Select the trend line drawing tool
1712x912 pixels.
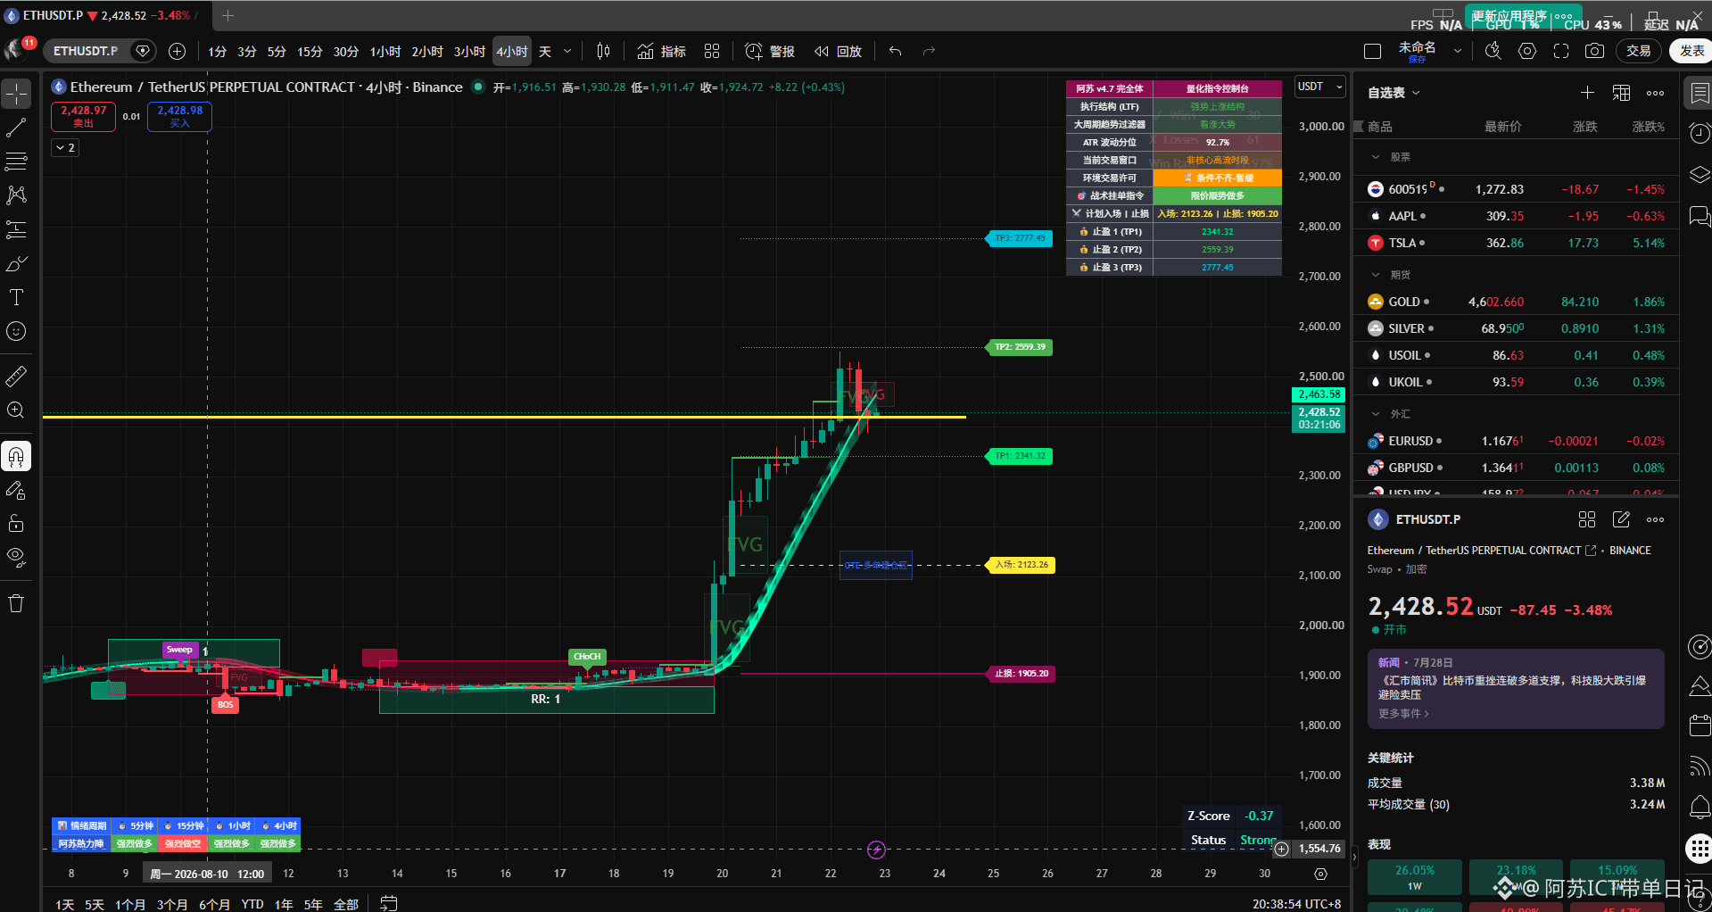(16, 128)
